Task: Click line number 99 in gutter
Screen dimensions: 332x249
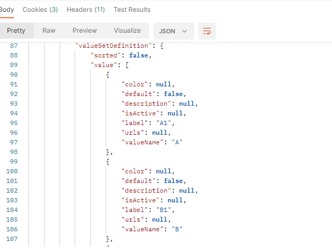Action: [x=14, y=162]
